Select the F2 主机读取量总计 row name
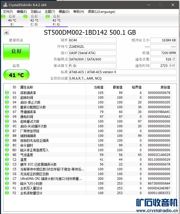Screen dimensions: 180x214 pos(31,193)
